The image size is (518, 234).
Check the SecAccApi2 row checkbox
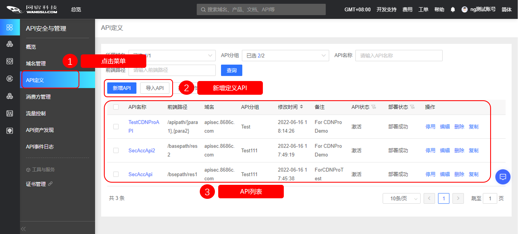[x=116, y=151]
